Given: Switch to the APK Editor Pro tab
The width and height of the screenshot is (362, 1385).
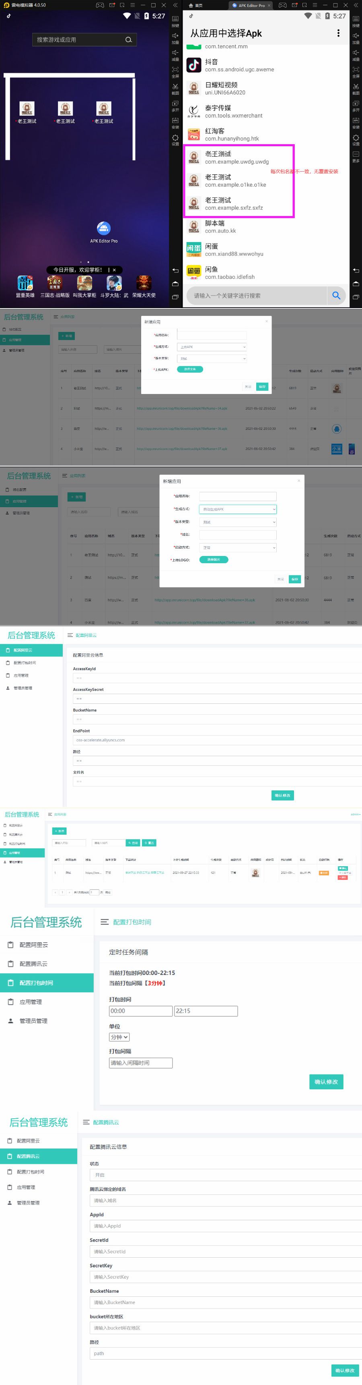Looking at the screenshot, I should coord(250,5).
